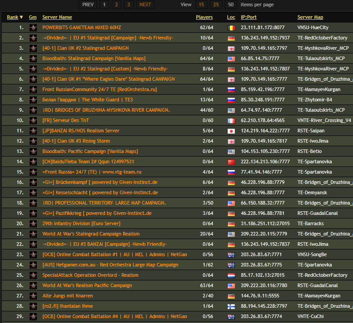Screen dimensions: 353x323
Task: Sort by Loc column header
Action: [x=231, y=17]
